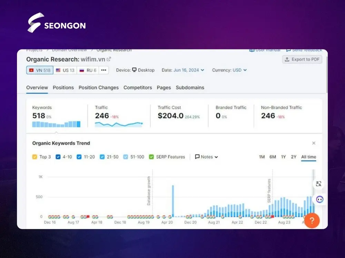Image resolution: width=345 pixels, height=258 pixels.
Task: Switch to the Pages tab
Action: 164,87
